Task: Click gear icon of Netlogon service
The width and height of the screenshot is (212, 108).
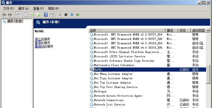Action: click(92, 91)
